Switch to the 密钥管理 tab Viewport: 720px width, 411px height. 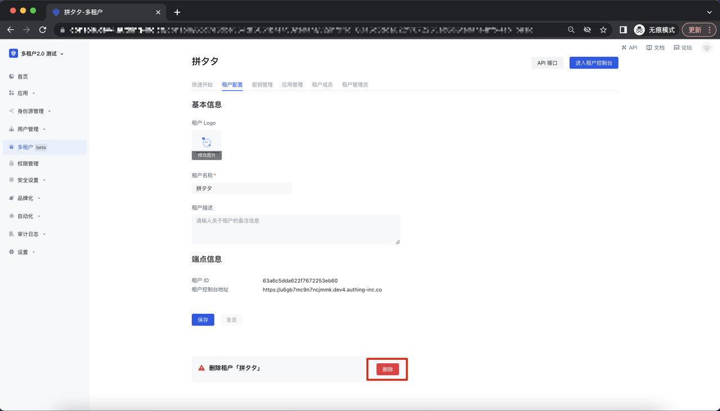click(262, 85)
